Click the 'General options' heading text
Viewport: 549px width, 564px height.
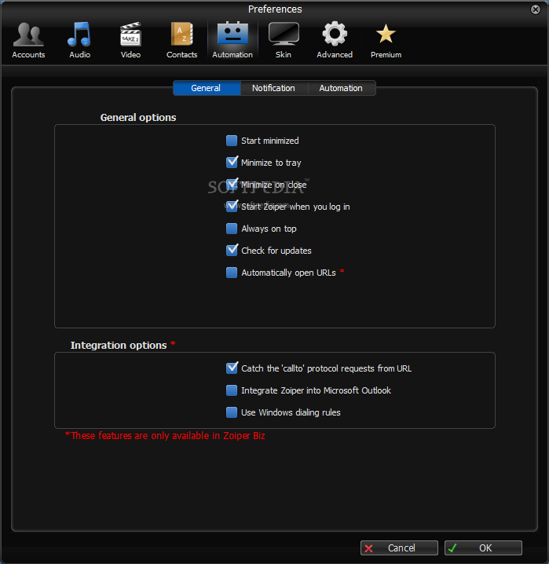138,118
